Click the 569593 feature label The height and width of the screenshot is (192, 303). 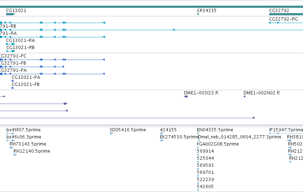click(205, 165)
